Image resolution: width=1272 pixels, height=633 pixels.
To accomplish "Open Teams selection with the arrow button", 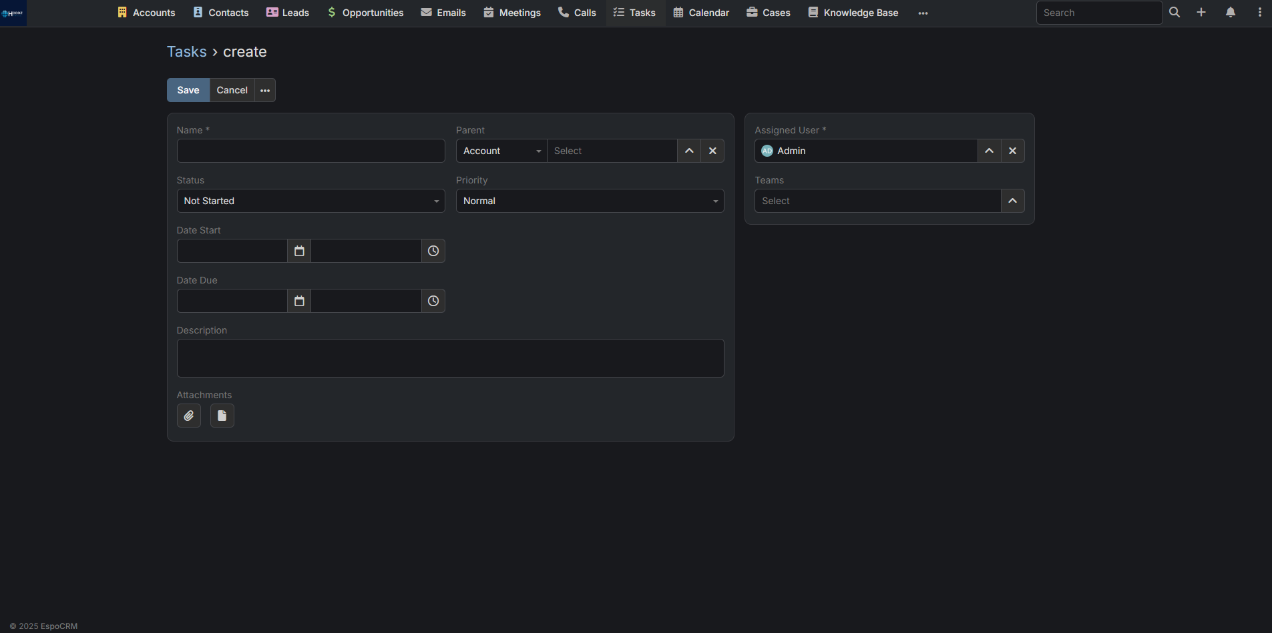I will (1013, 201).
